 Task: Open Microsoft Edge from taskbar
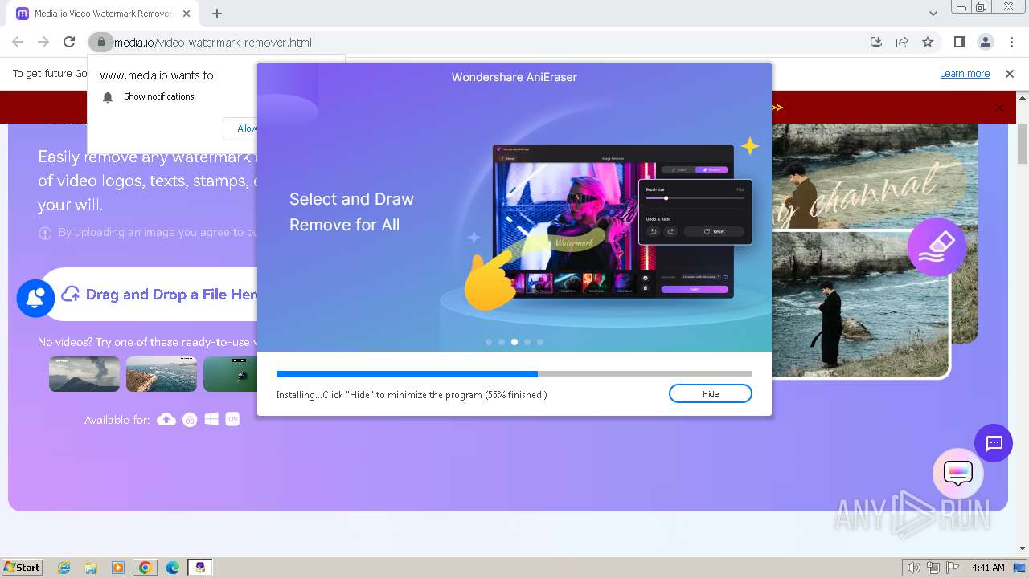tap(172, 568)
